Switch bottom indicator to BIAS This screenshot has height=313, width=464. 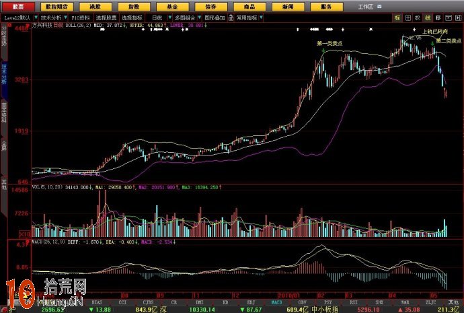[x=97, y=302]
